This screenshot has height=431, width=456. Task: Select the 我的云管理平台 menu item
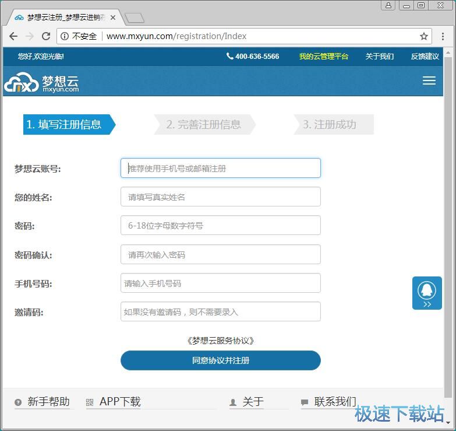(323, 57)
